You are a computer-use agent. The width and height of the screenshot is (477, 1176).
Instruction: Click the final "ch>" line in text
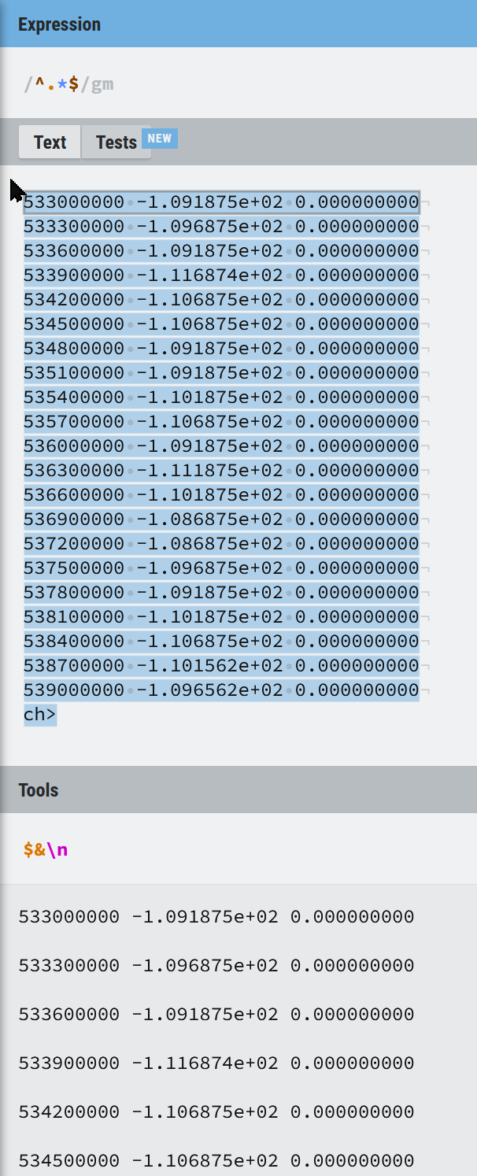40,715
